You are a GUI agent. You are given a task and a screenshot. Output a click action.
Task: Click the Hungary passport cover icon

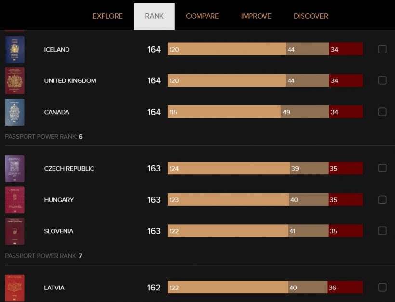click(x=14, y=200)
